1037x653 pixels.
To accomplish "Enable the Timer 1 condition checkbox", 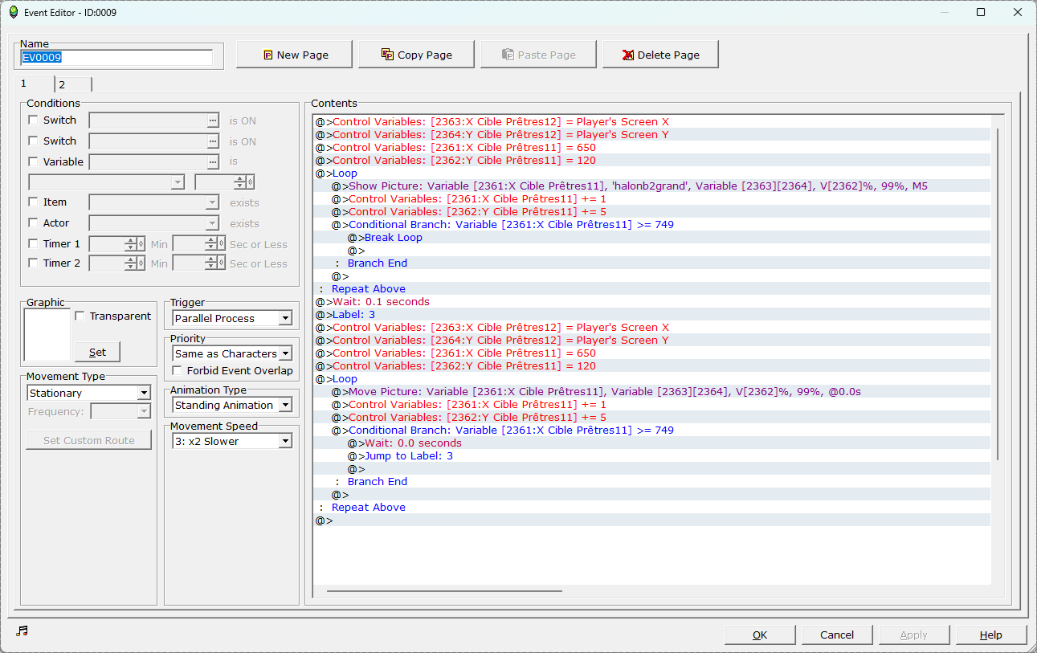I will pos(33,244).
